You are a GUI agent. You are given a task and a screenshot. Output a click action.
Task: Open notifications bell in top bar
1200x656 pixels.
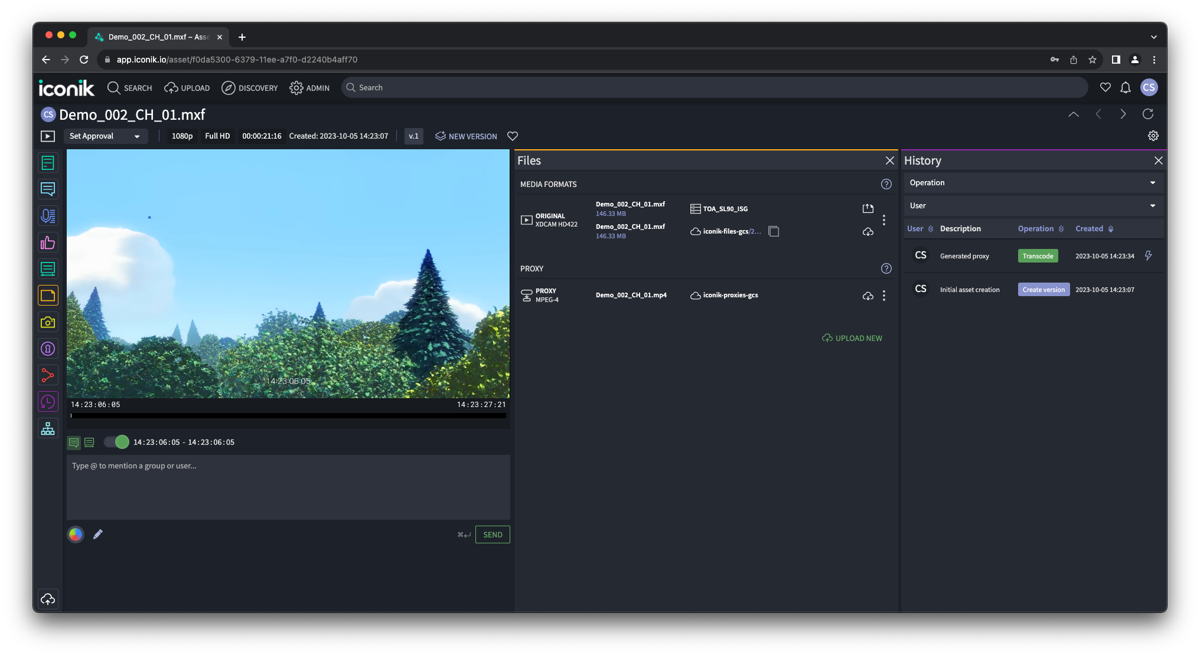click(1126, 87)
